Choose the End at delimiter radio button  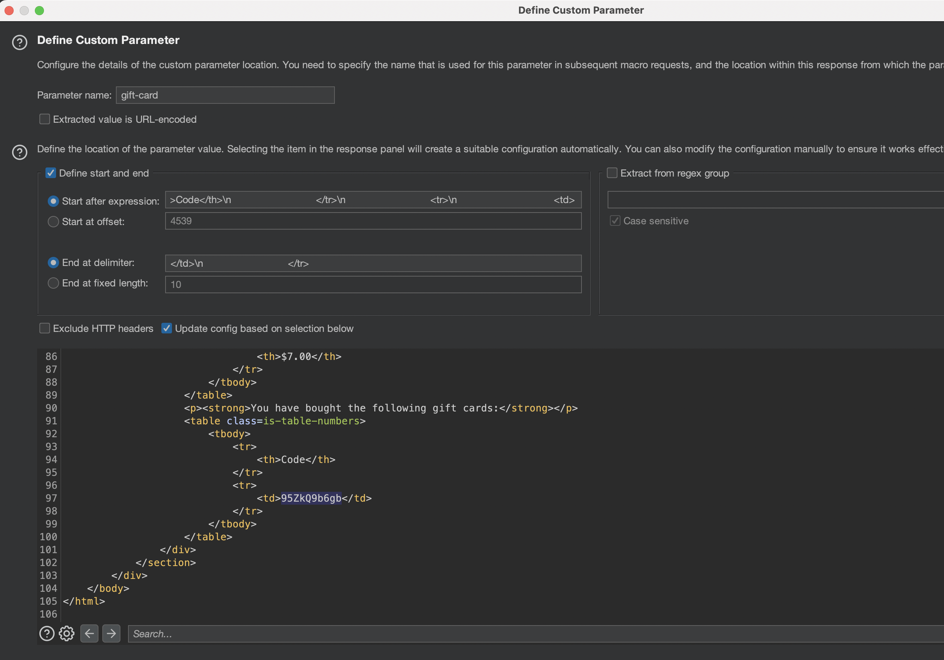coord(53,263)
